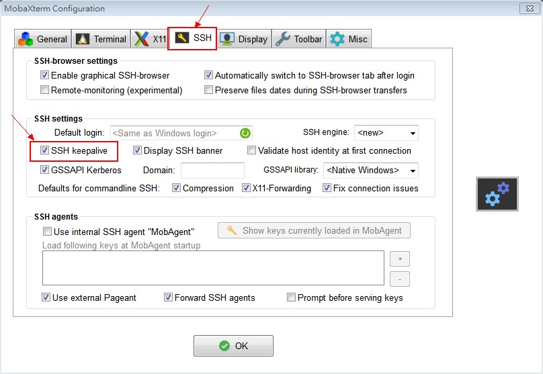Open the General tab

pos(43,39)
